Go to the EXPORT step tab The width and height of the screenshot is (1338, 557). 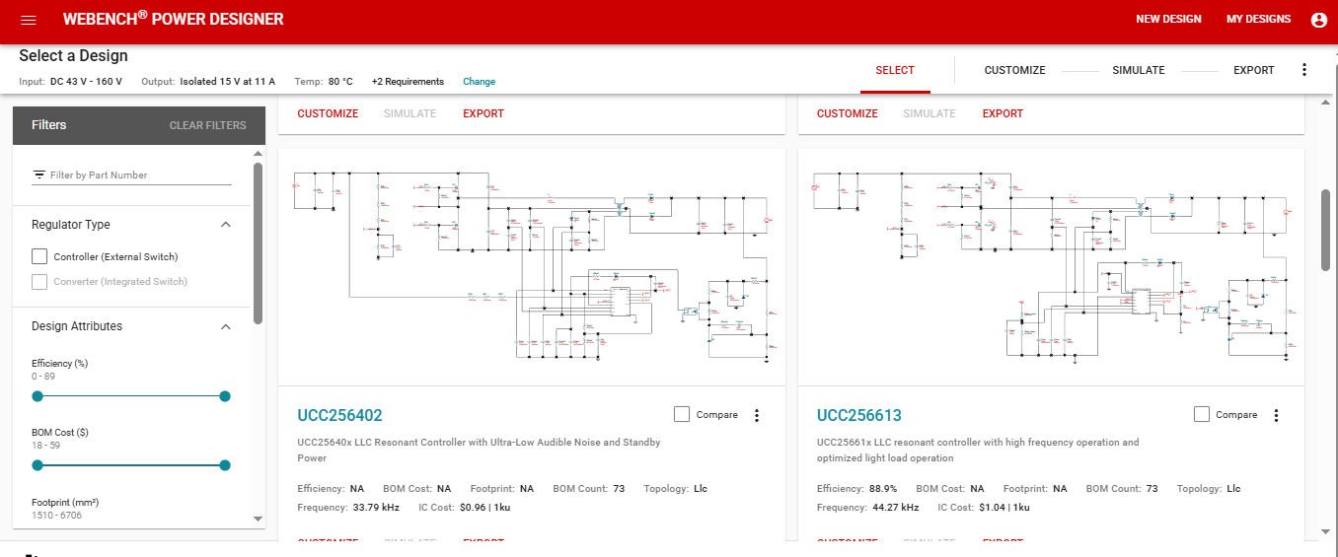pyautogui.click(x=1254, y=70)
